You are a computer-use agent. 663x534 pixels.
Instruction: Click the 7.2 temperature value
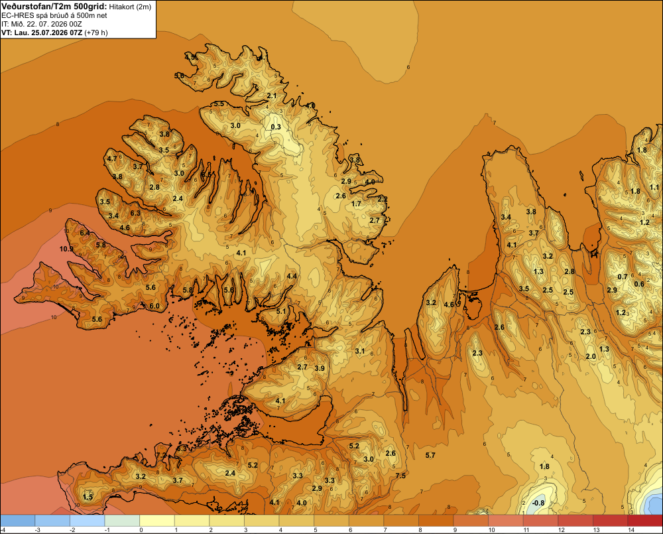pos(161,455)
